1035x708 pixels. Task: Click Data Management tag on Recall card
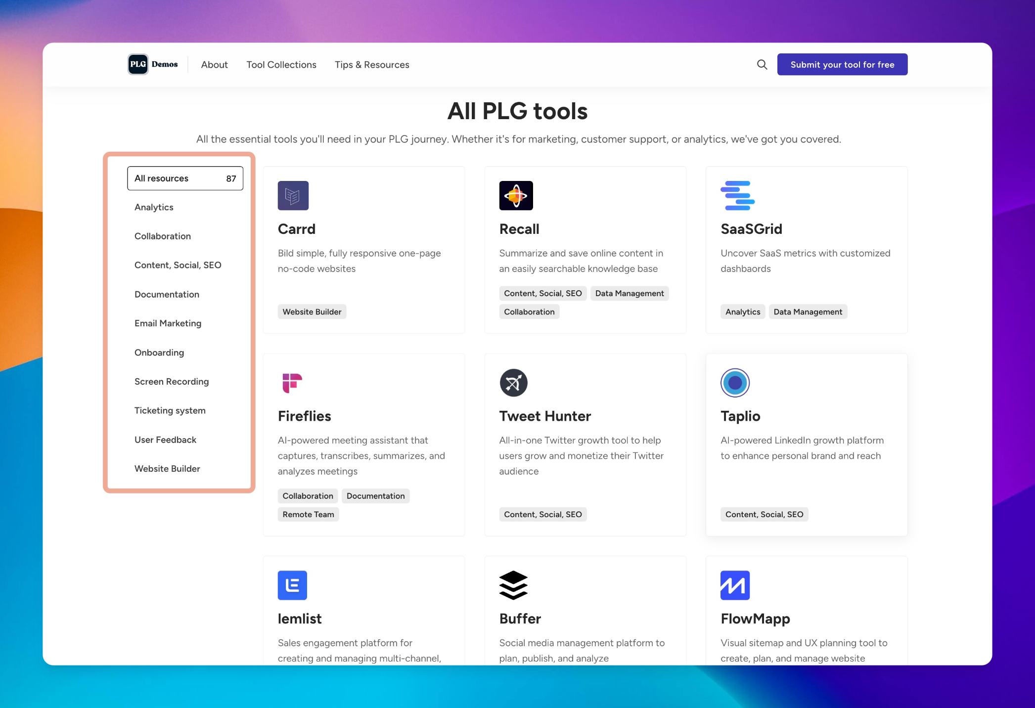tap(630, 294)
